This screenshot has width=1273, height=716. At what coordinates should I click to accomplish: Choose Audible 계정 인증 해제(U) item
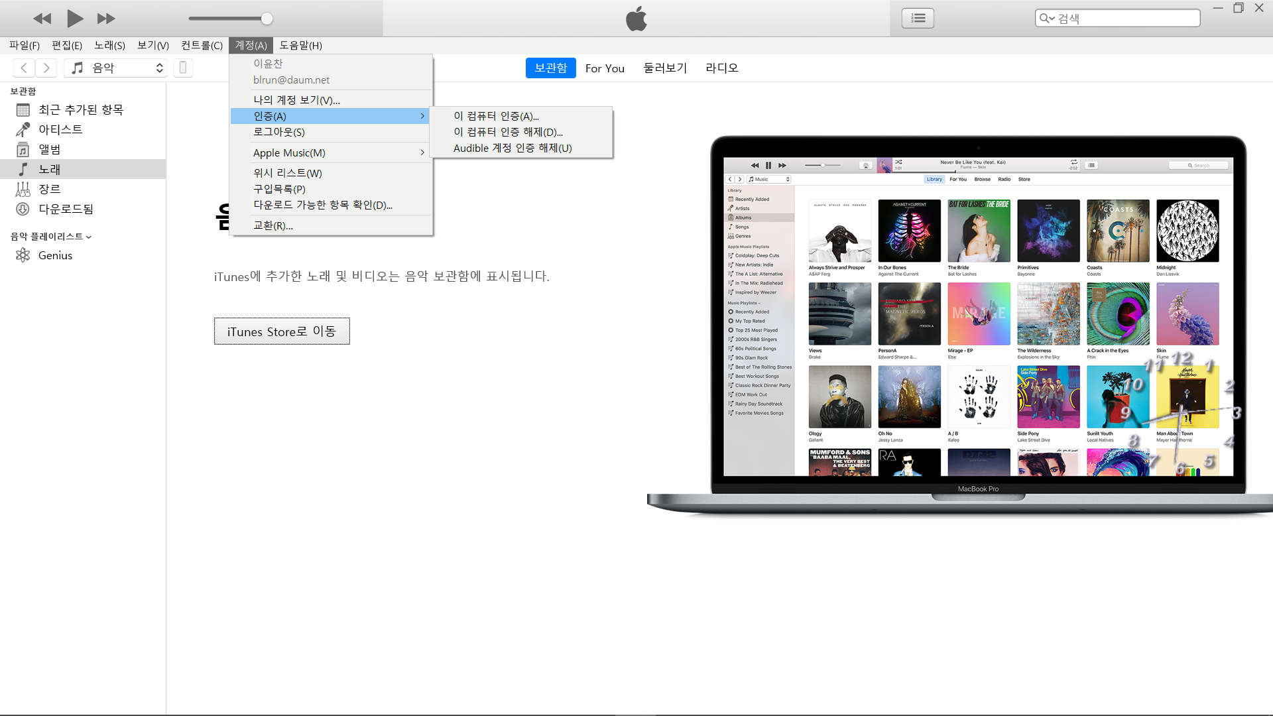[521, 148]
